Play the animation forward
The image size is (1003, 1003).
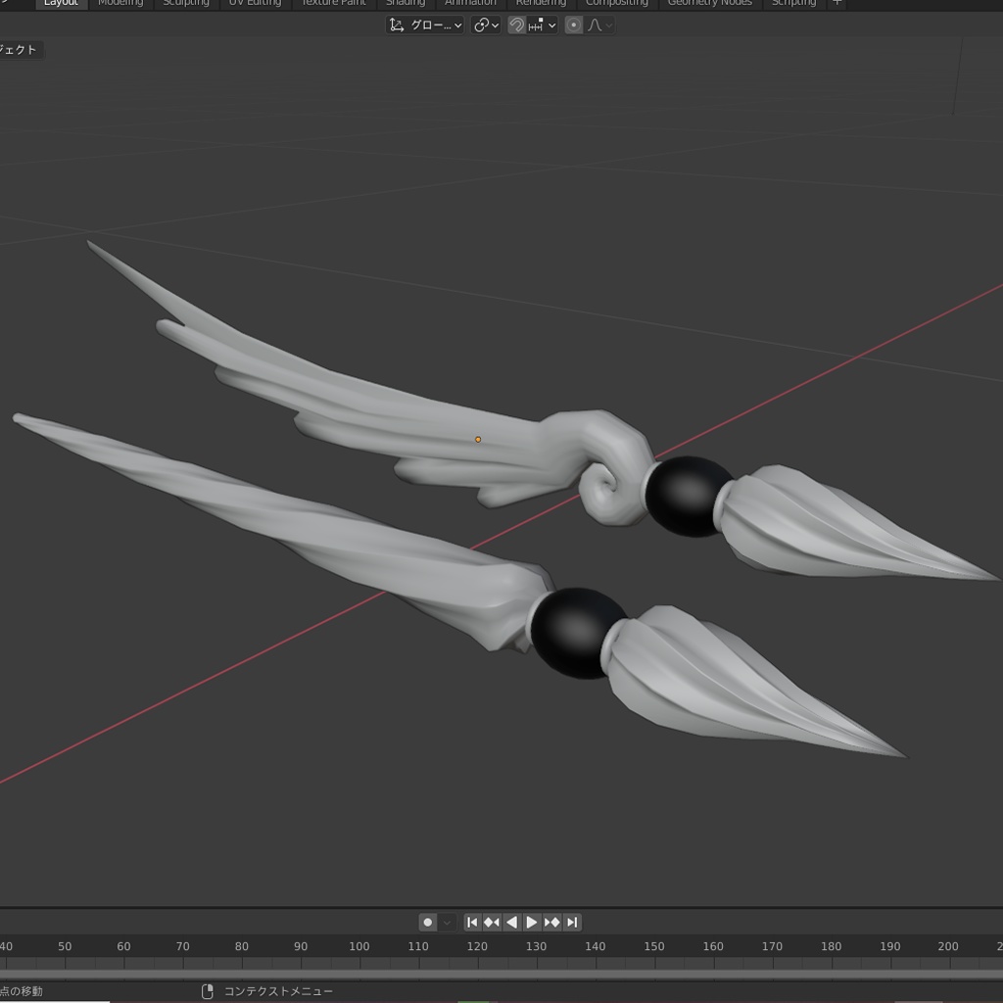[x=532, y=922]
